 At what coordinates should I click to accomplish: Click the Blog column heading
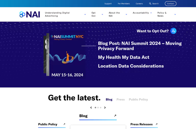pyautogui.click(x=83, y=116)
